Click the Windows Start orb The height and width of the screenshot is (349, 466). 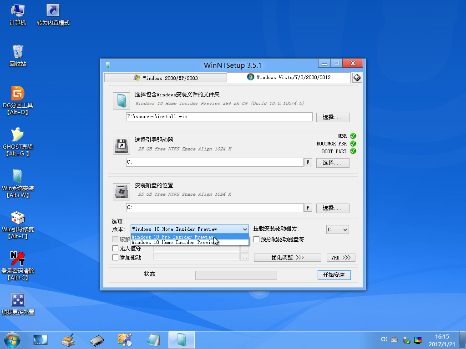[12, 340]
